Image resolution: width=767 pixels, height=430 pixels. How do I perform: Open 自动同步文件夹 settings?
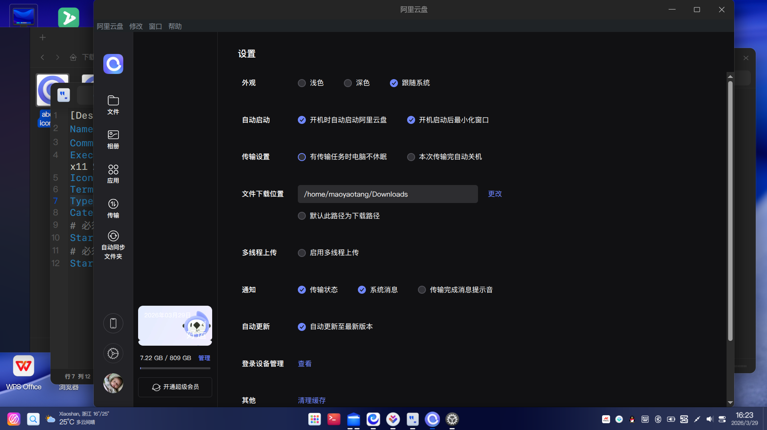tap(113, 245)
